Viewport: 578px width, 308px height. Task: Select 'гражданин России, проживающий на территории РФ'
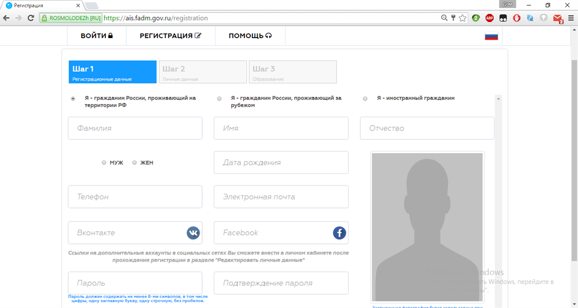pyautogui.click(x=73, y=99)
